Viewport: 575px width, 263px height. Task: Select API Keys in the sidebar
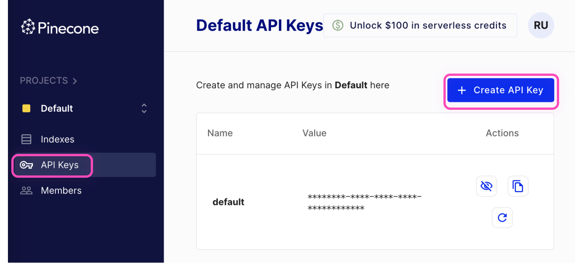59,165
